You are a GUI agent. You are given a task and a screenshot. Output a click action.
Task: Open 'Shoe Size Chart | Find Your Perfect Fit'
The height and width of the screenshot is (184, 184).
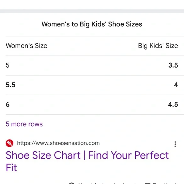(87, 161)
